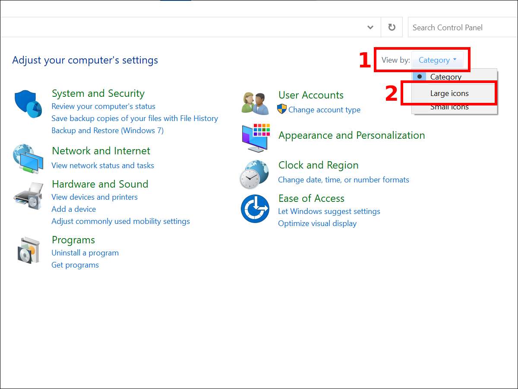Screen dimensions: 518x389
Task: Expand the address bar history chevron
Action: [x=370, y=27]
